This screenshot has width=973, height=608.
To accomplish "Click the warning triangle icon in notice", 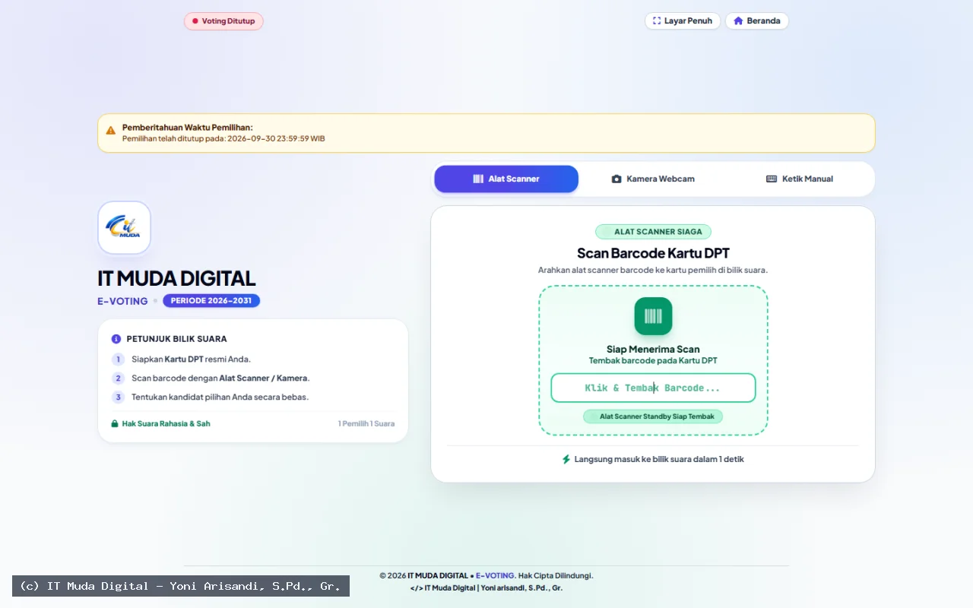I will (x=111, y=131).
